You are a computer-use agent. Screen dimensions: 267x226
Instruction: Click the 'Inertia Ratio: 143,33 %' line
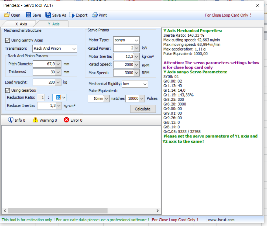click(183, 35)
